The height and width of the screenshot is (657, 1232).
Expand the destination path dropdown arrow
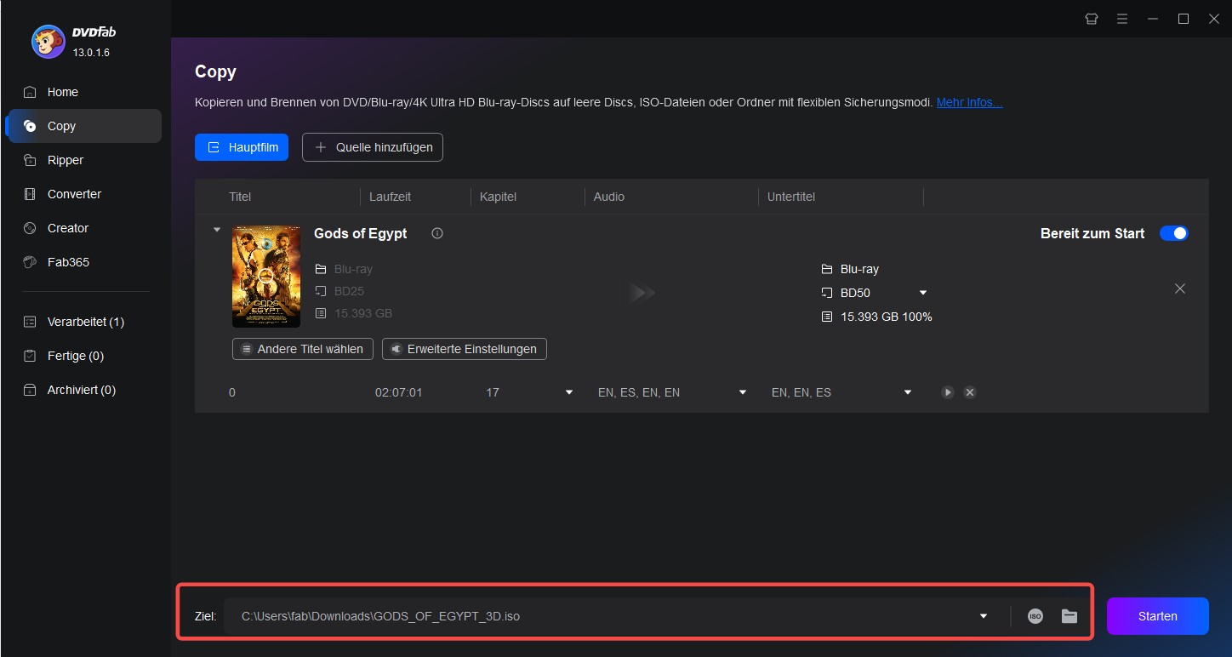click(x=984, y=616)
